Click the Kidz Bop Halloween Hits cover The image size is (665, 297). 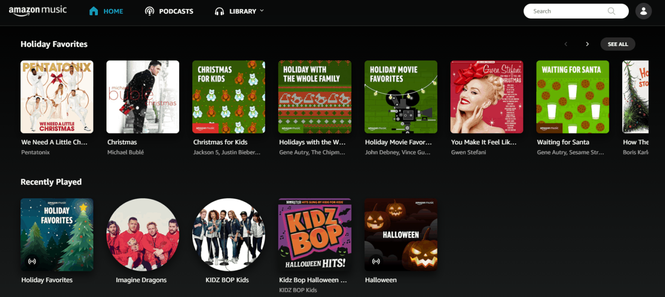click(x=314, y=235)
